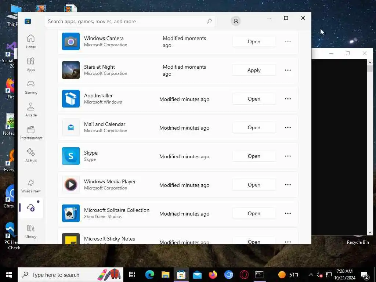This screenshot has width=376, height=282.
Task: Click the search magnifier icon in Store
Action: coord(209,21)
